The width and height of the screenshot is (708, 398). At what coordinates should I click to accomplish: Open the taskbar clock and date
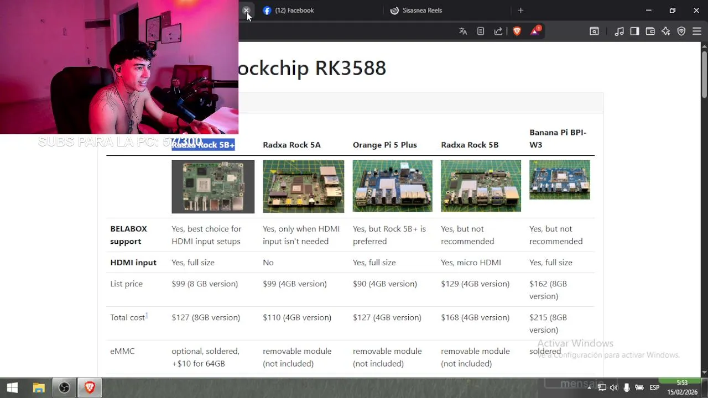coord(682,387)
